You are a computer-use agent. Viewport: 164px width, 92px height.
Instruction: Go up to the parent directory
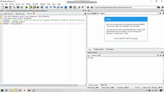click(162, 7)
